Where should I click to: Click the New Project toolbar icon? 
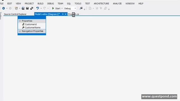point(16,8)
